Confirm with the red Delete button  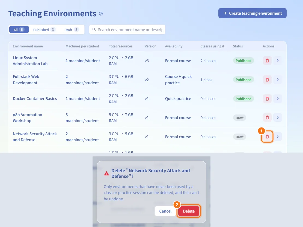(189, 211)
